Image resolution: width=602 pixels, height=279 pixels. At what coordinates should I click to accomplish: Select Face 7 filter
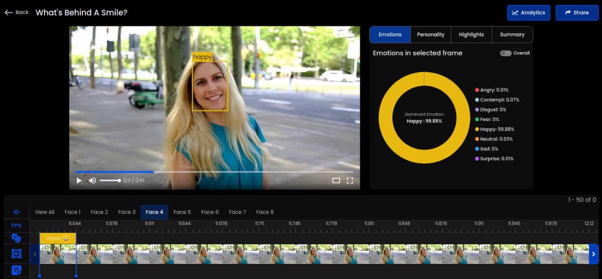point(237,212)
